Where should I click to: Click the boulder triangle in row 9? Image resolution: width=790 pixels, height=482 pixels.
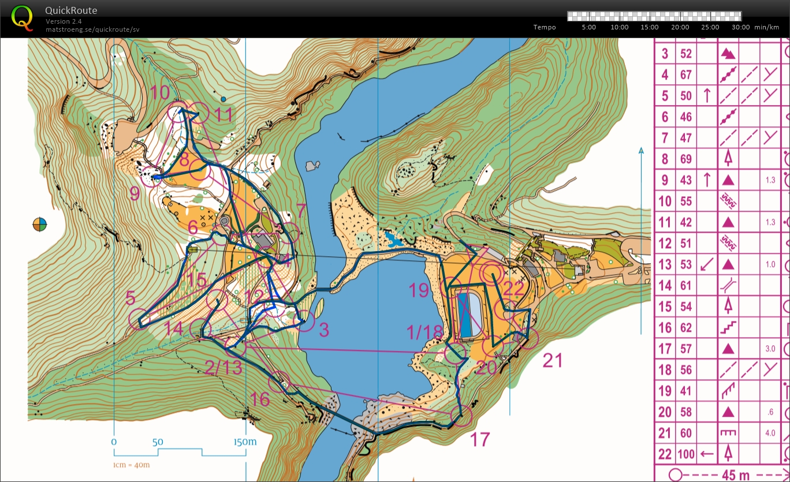click(x=728, y=180)
